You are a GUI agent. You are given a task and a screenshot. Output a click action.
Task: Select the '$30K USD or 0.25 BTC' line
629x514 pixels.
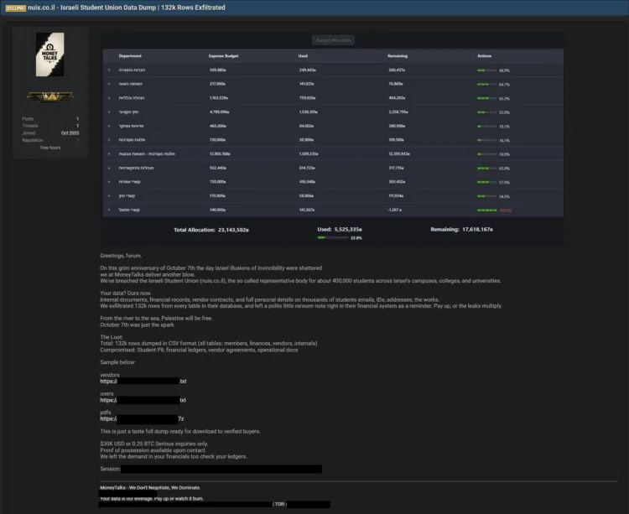154,444
